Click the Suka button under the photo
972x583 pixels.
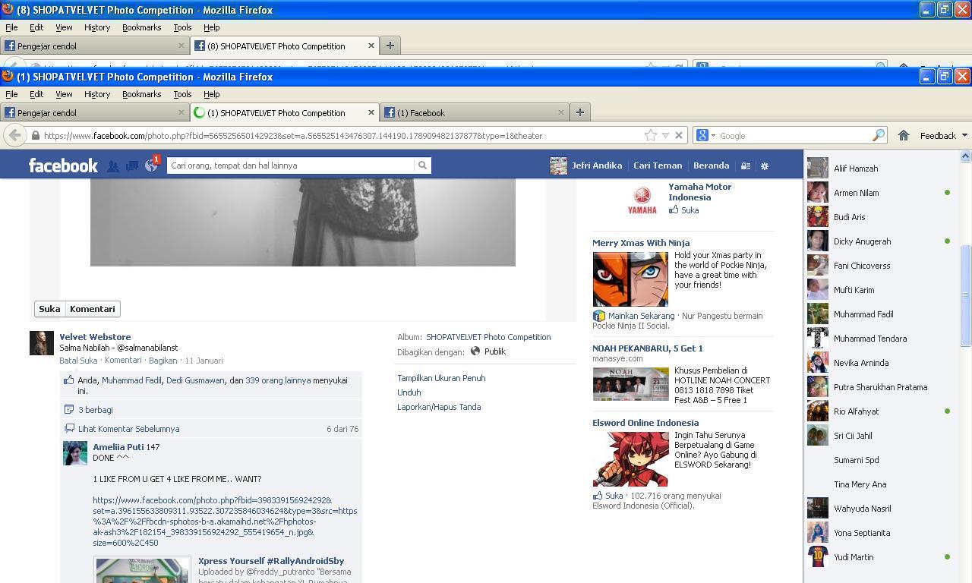click(x=49, y=309)
